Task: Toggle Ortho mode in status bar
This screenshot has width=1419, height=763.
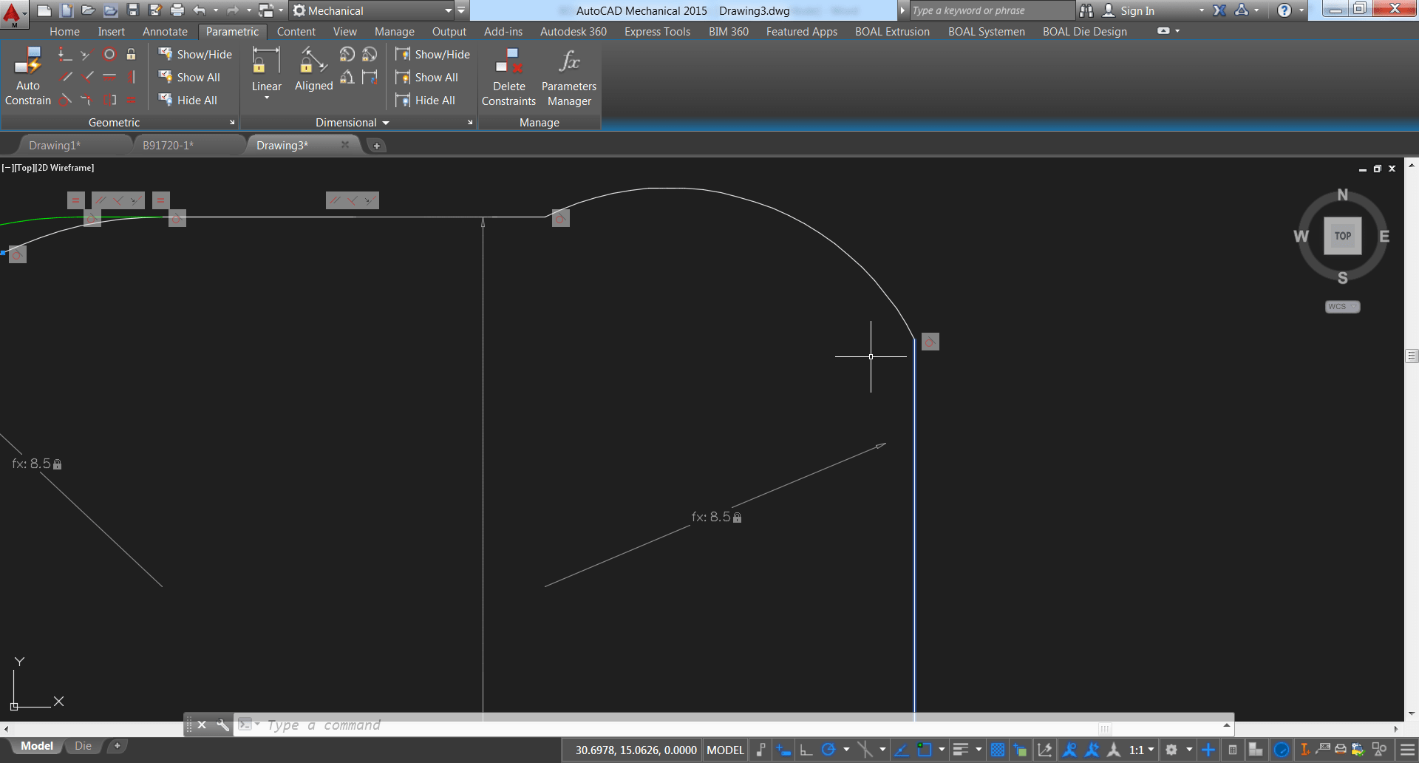Action: pos(806,750)
